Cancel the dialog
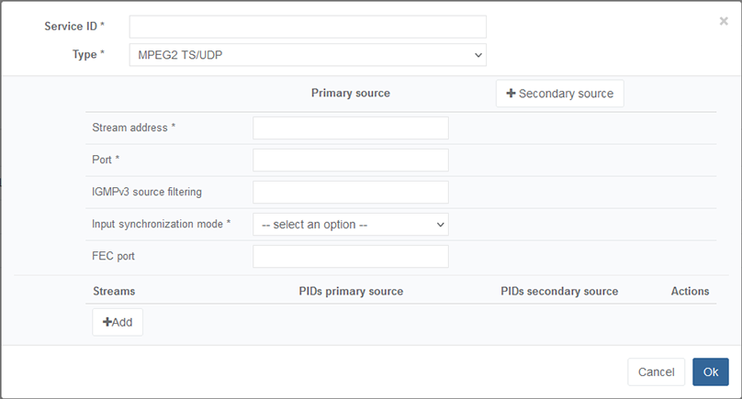 click(x=656, y=371)
